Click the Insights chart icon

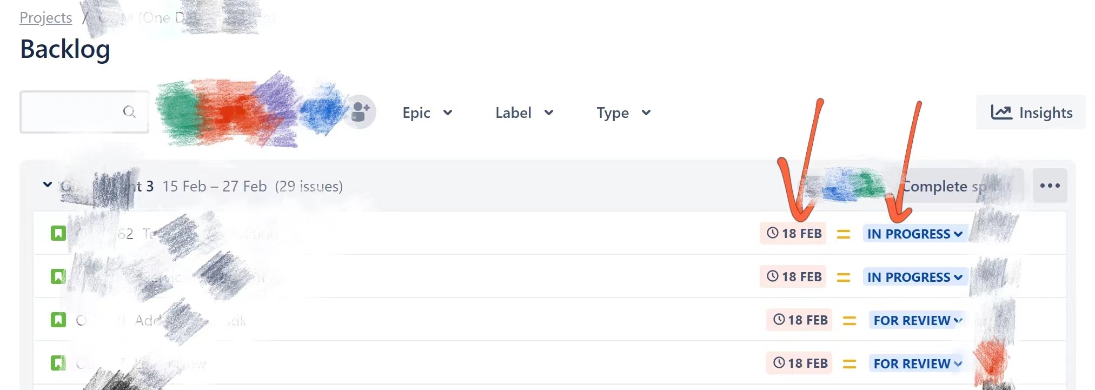[x=1001, y=112]
